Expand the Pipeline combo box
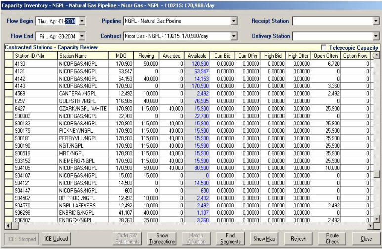The width and height of the screenshot is (382, 249). click(234, 21)
